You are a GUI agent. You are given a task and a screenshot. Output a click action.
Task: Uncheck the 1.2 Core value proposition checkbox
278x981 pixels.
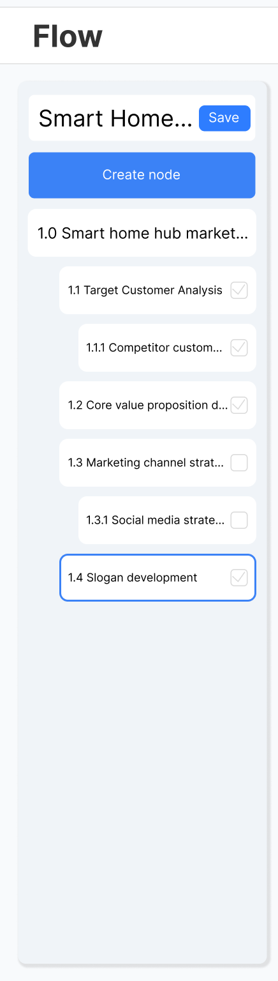(239, 406)
